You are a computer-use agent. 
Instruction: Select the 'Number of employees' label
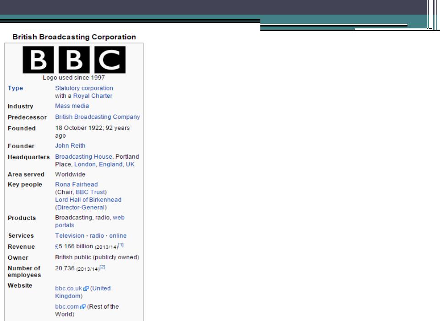point(24,272)
